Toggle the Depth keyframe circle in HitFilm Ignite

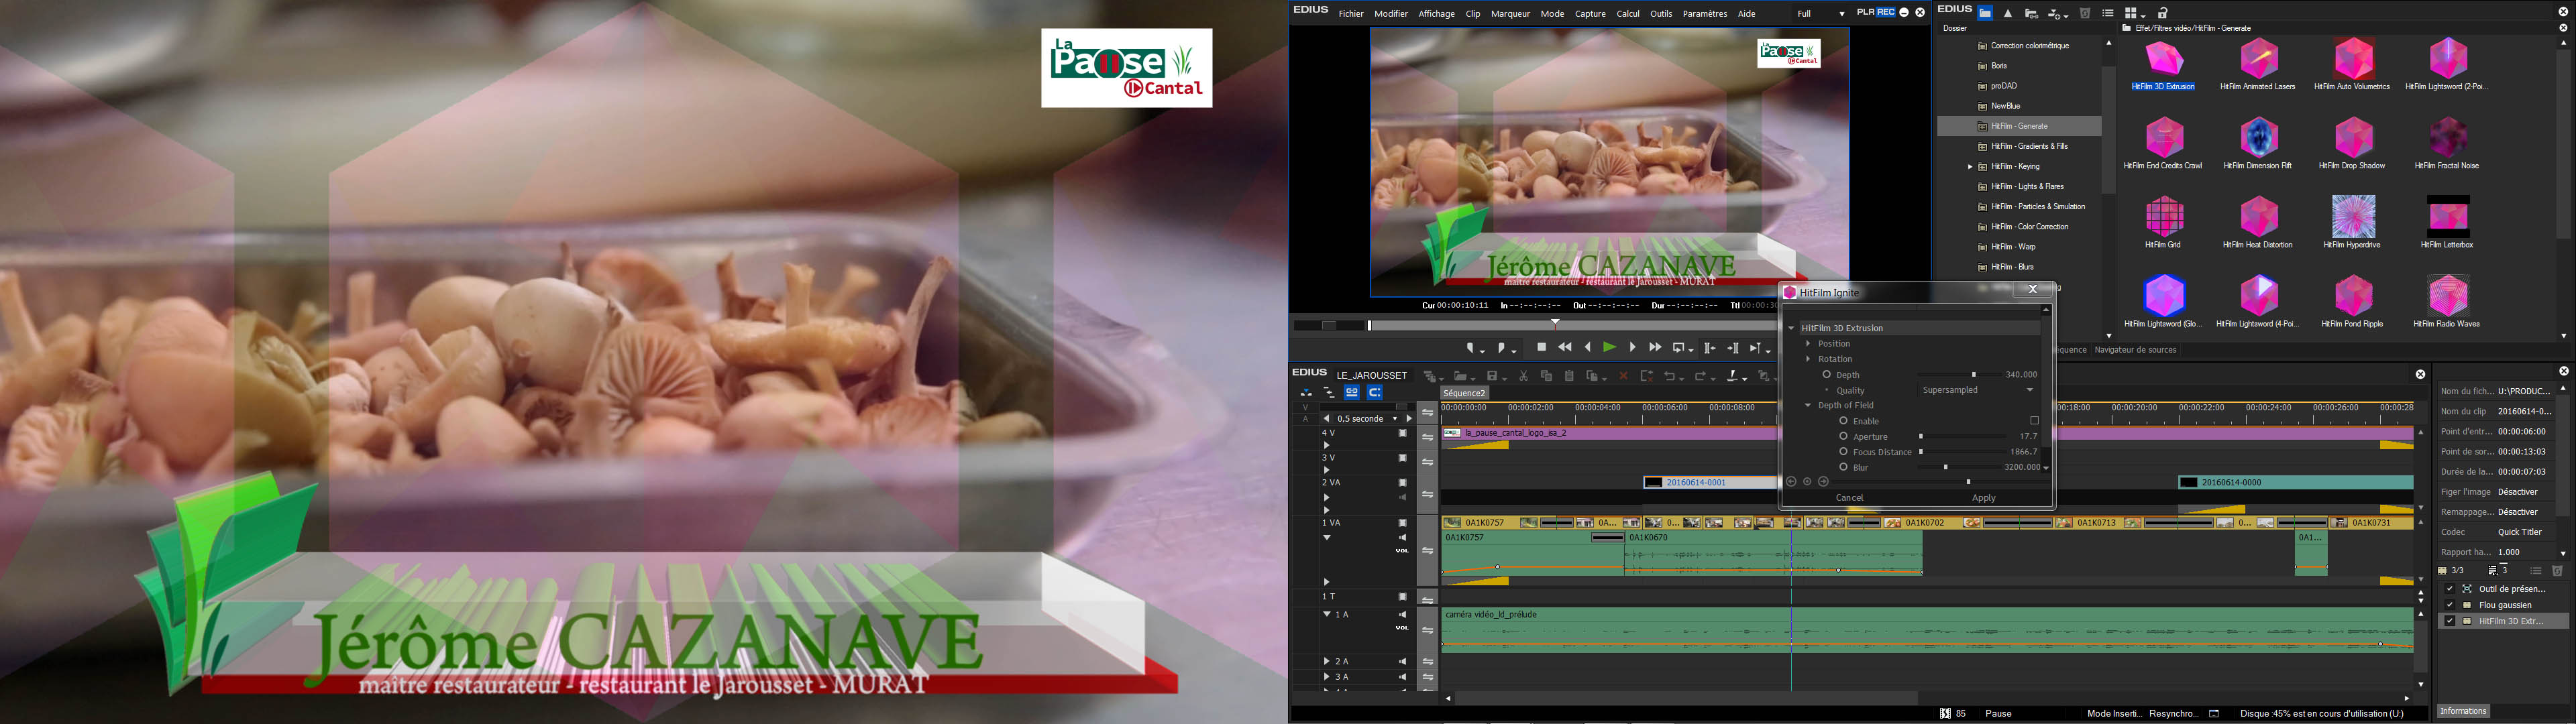[1827, 375]
